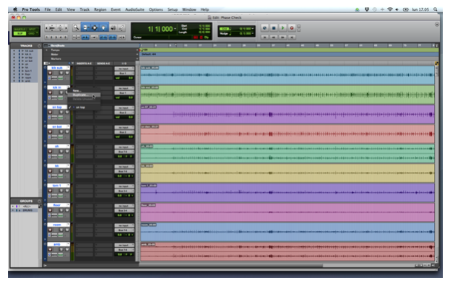Screen dimensions: 458x286
Task: Open the AudioSuite menu
Action: [x=134, y=9]
